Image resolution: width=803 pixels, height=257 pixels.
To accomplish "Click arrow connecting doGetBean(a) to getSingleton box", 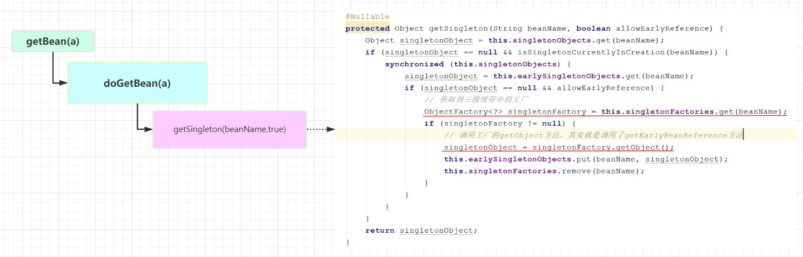I will coord(138,119).
